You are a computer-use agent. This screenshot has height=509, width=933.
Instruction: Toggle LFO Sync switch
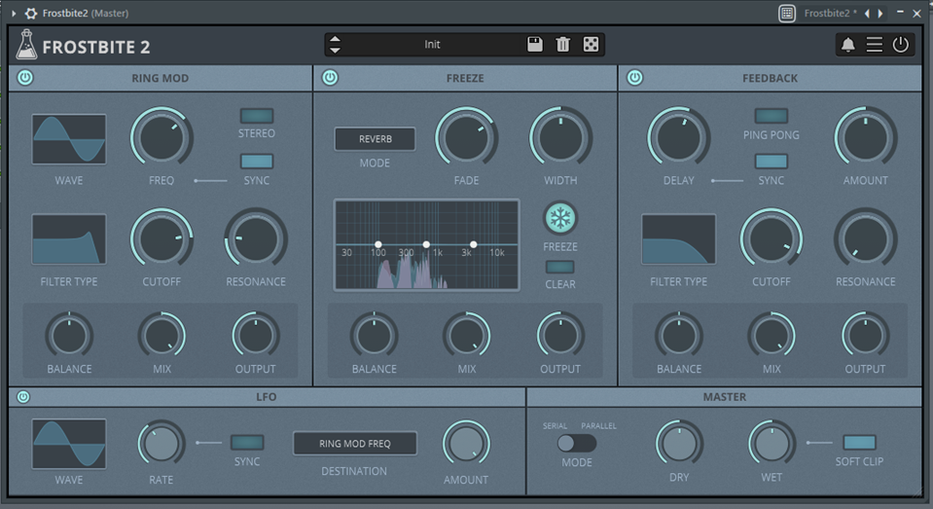pos(247,442)
